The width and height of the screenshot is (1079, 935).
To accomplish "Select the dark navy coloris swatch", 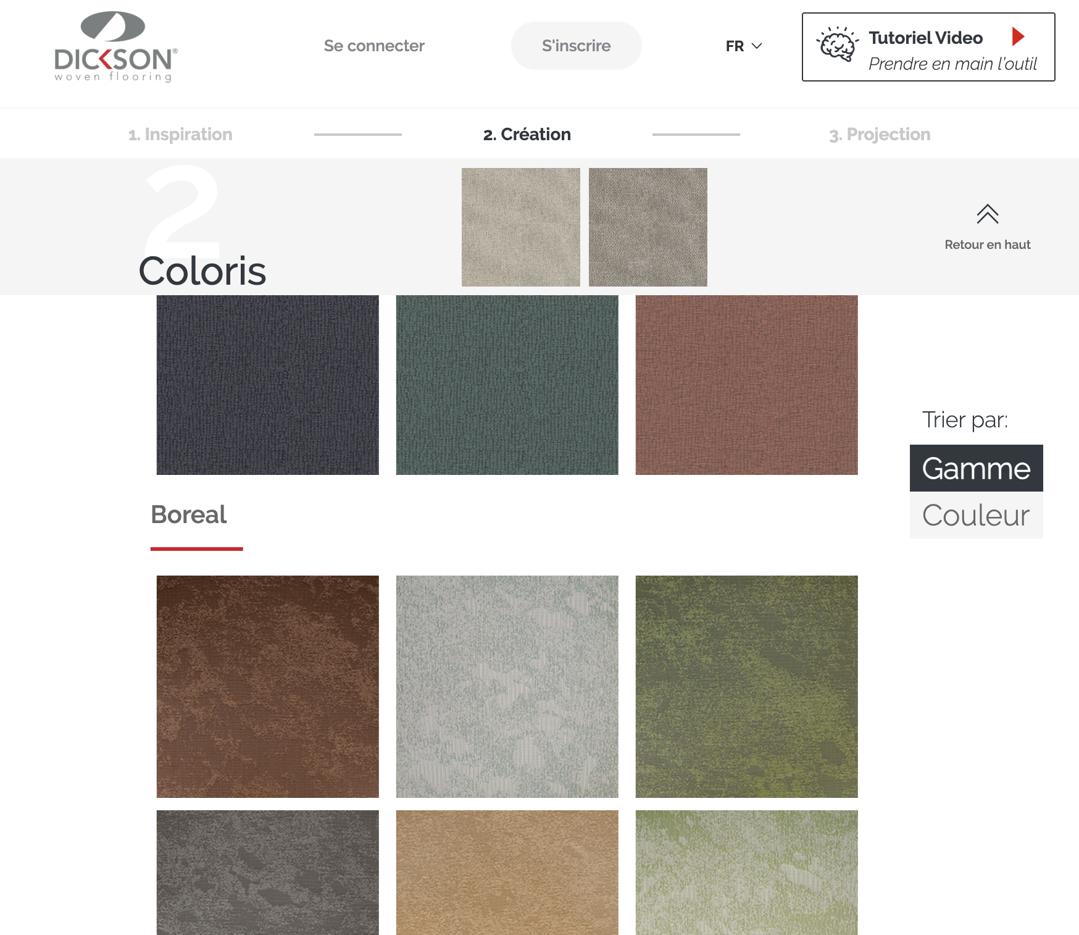I will [x=268, y=385].
